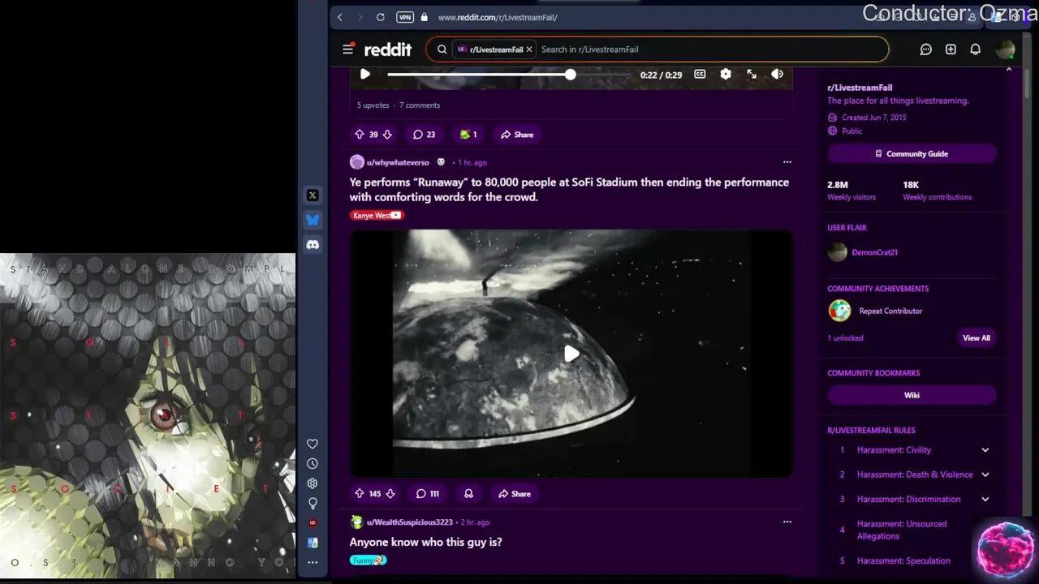Filter by the Funny flair tag
Screen dimensions: 1039x584
coord(369,560)
